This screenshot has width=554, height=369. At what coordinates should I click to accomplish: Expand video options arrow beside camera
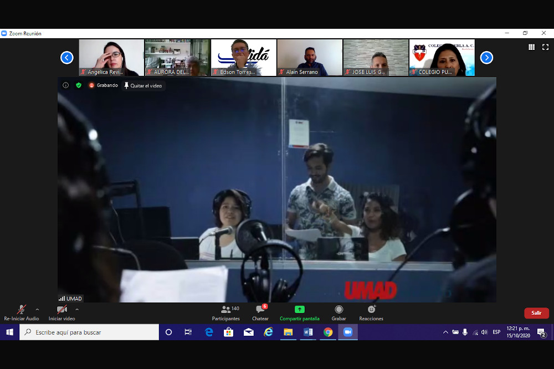tap(77, 309)
